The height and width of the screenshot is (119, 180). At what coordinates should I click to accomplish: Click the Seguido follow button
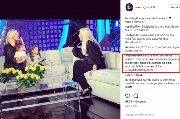click(x=174, y=7)
